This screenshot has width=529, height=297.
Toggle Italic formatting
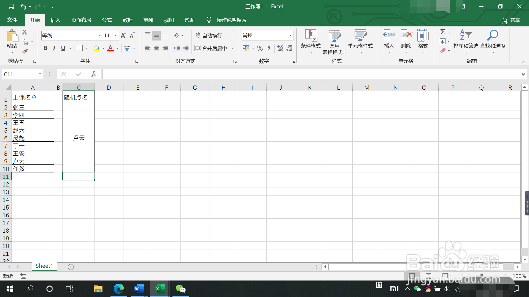[x=54, y=48]
